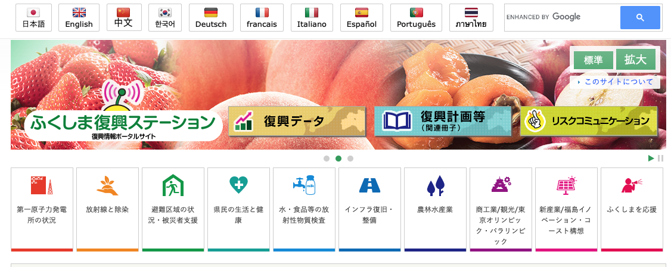This screenshot has width=671, height=267.
Task: Pause the banner slideshow
Action: (x=660, y=159)
